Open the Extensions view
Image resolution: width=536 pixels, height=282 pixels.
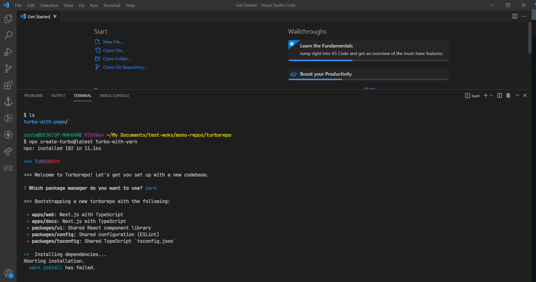coord(8,85)
